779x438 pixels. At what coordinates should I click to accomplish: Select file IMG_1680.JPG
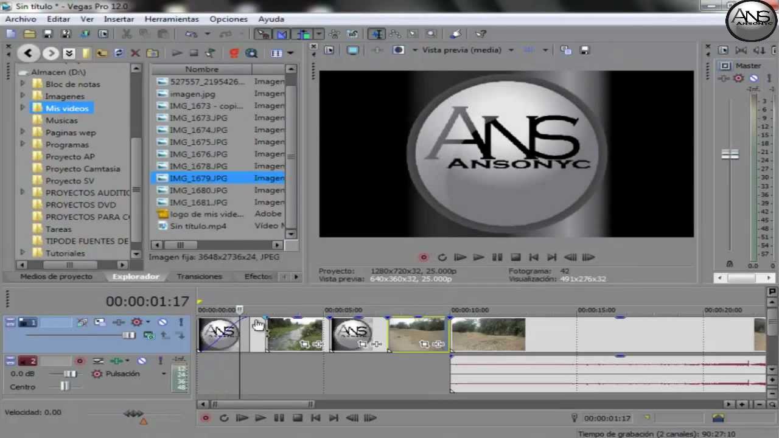(x=198, y=190)
